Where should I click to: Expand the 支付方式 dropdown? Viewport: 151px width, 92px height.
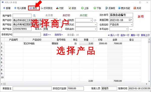[96, 25]
